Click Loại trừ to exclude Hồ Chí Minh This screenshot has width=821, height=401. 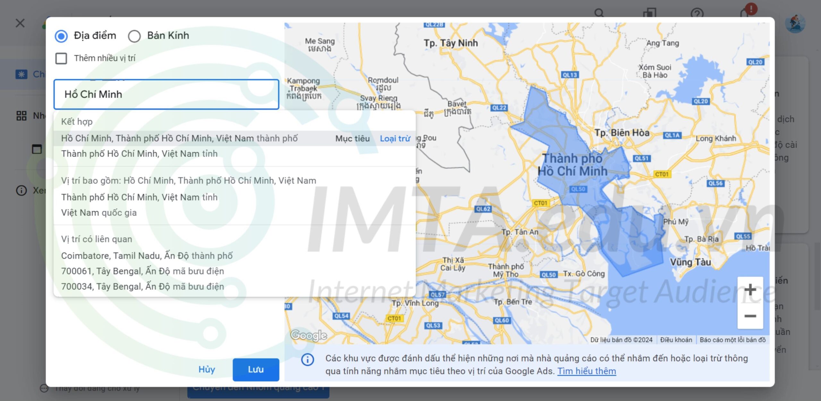tap(395, 138)
